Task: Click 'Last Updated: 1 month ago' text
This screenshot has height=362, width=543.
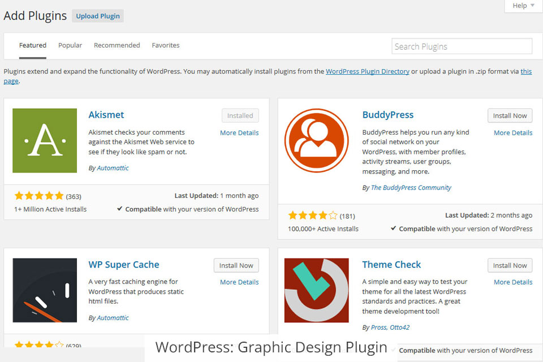Action: [x=217, y=196]
